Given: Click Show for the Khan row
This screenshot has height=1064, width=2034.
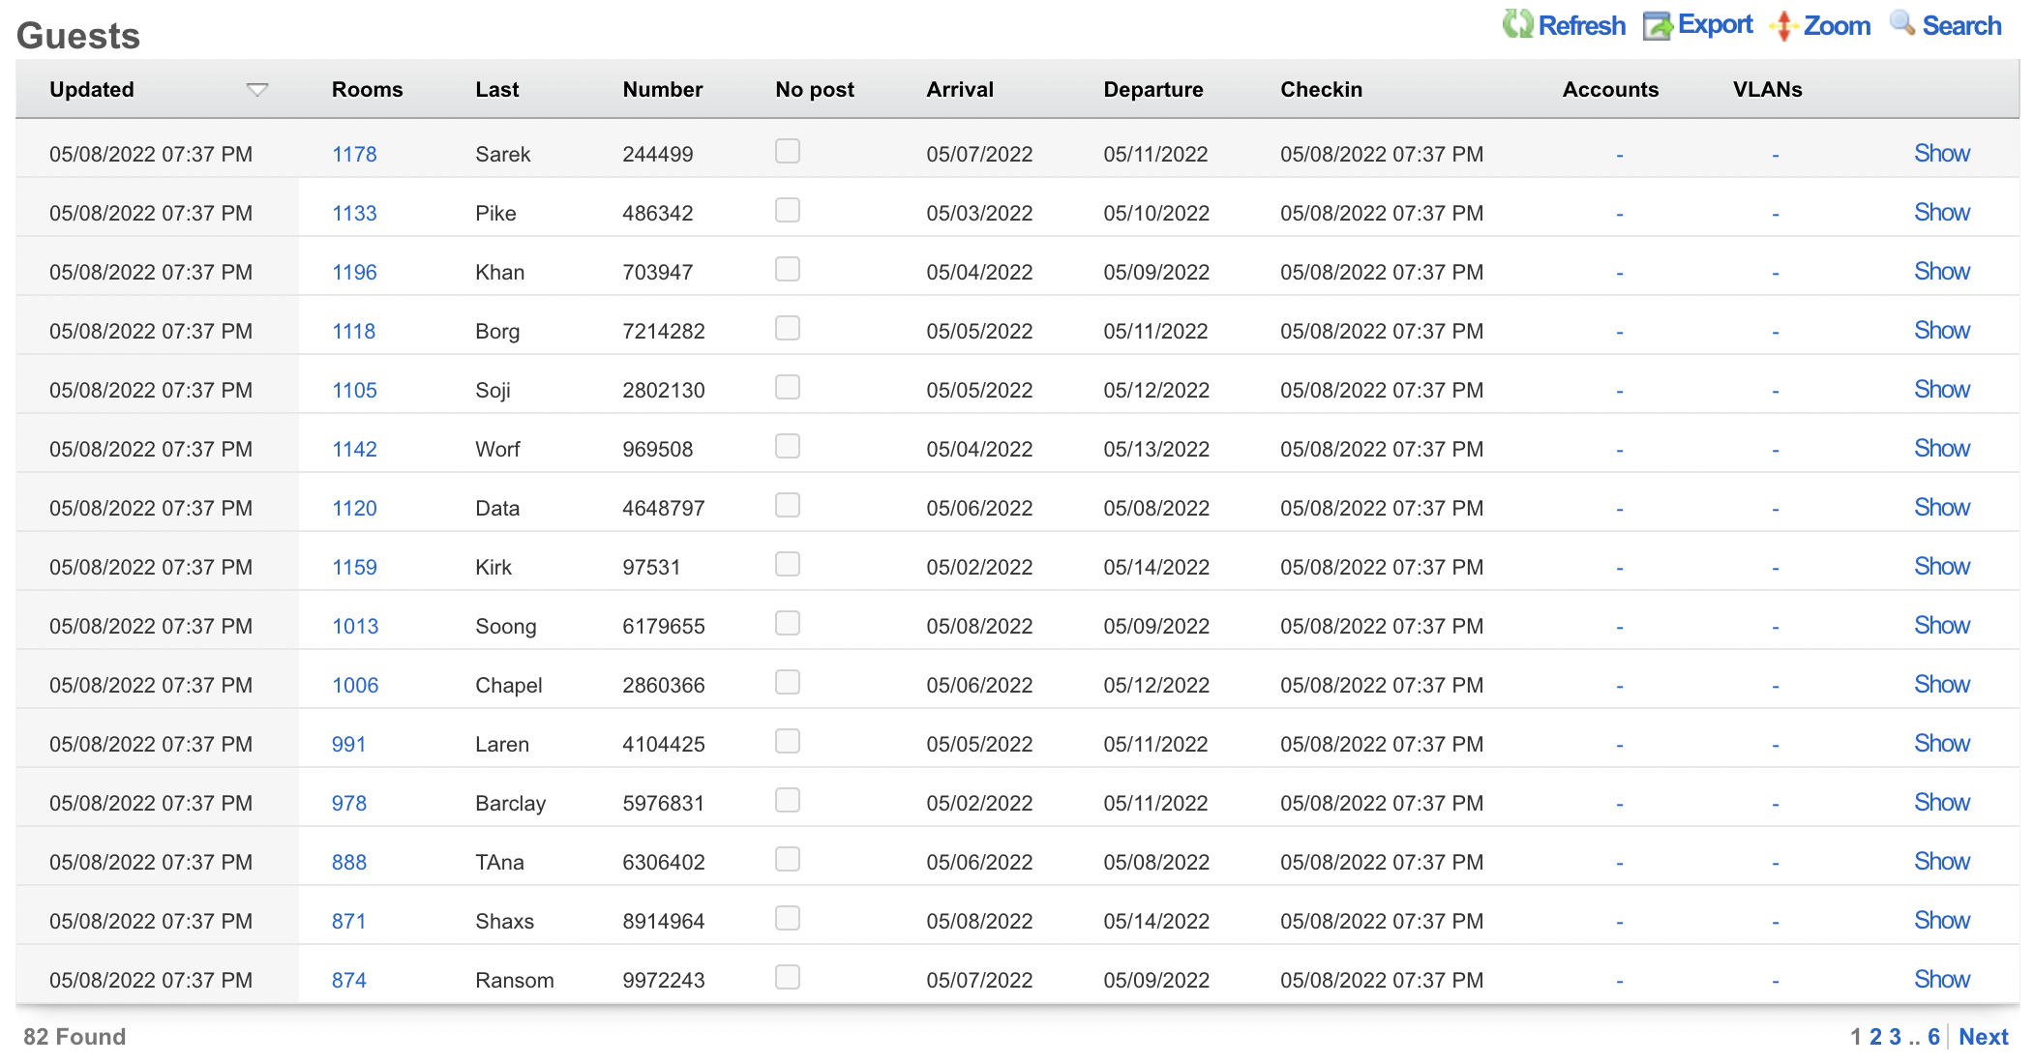Looking at the screenshot, I should tap(1941, 272).
